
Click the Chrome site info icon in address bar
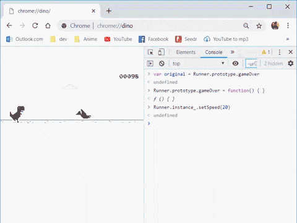[64, 26]
